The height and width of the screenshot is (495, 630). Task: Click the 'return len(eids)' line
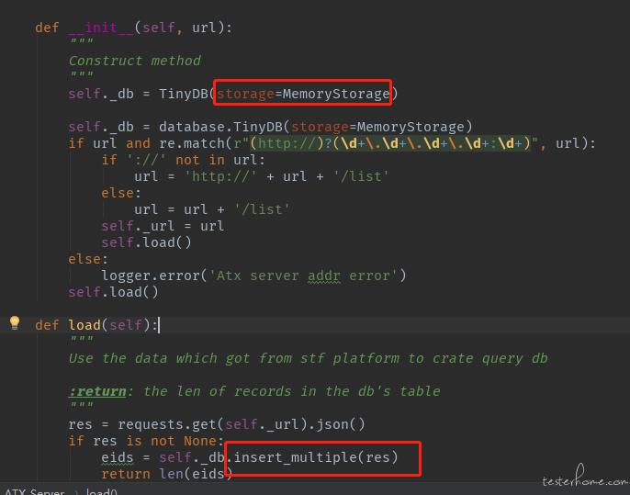pos(167,474)
